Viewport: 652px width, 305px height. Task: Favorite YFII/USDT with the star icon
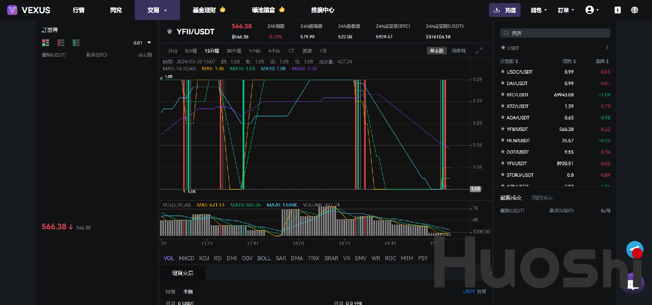coord(169,32)
